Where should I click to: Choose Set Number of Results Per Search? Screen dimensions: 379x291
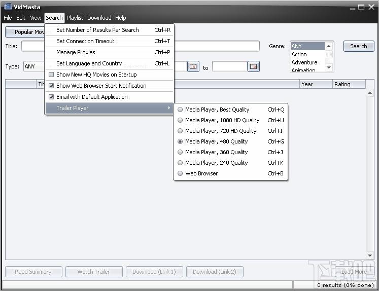(109, 30)
